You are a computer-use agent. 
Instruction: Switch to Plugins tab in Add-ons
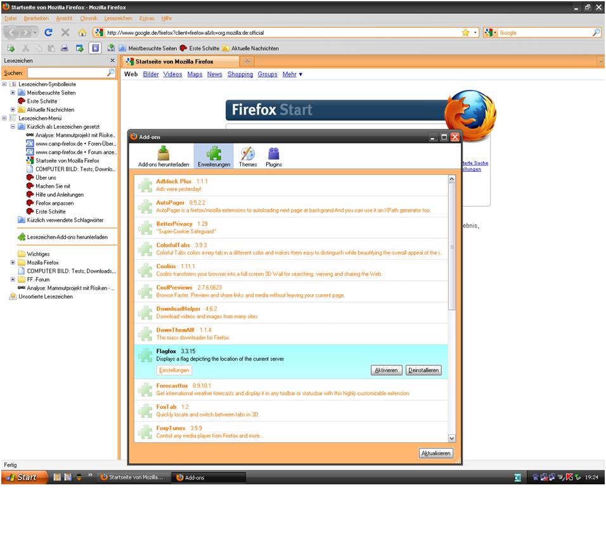coord(274,157)
